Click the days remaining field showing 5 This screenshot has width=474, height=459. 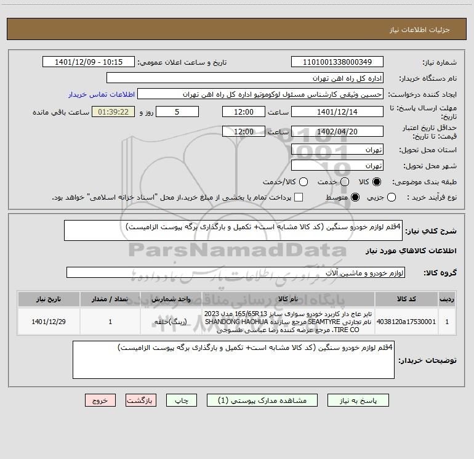pyautogui.click(x=177, y=112)
